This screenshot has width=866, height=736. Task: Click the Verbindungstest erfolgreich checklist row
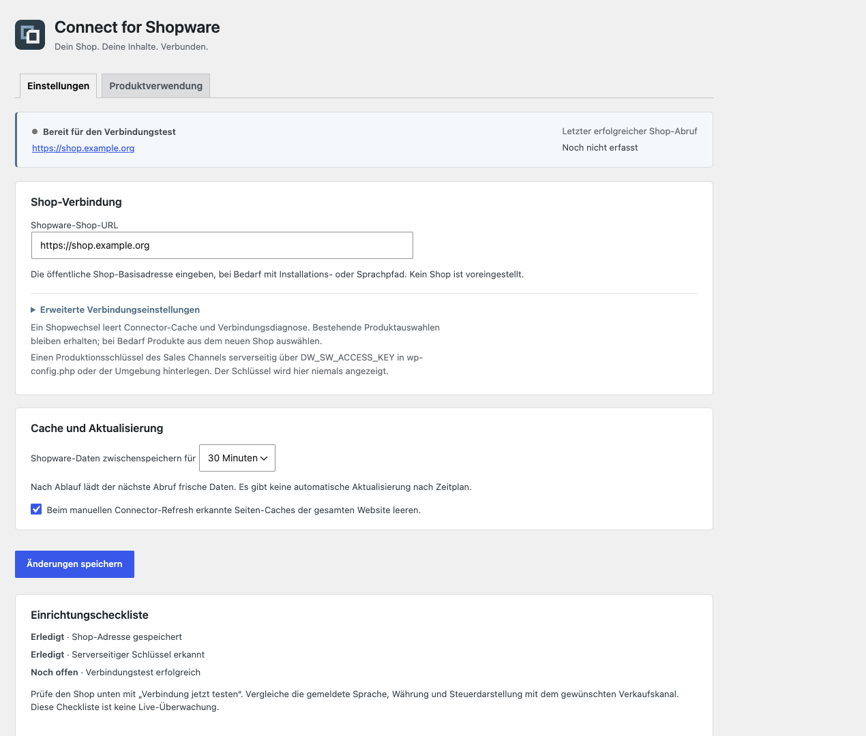(x=115, y=672)
